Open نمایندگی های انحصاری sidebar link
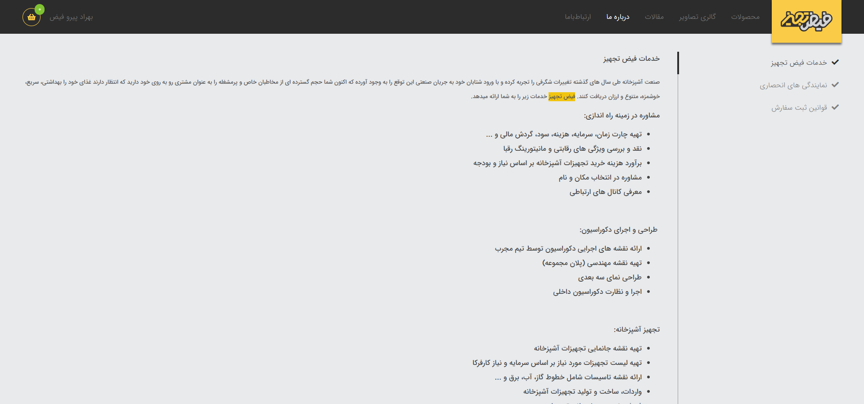This screenshot has width=864, height=404. tap(793, 85)
